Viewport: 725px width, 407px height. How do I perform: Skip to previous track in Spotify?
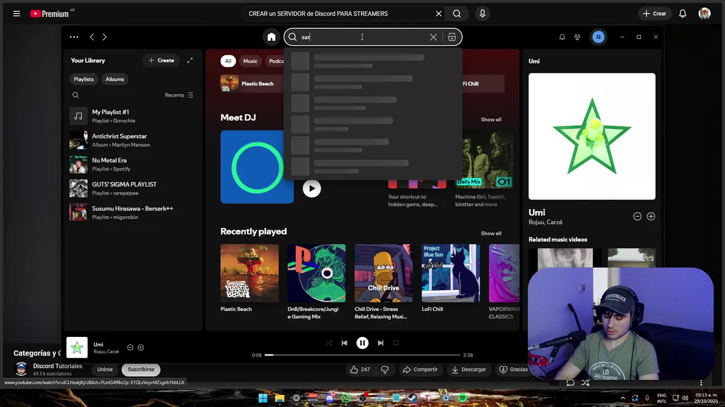pyautogui.click(x=344, y=343)
